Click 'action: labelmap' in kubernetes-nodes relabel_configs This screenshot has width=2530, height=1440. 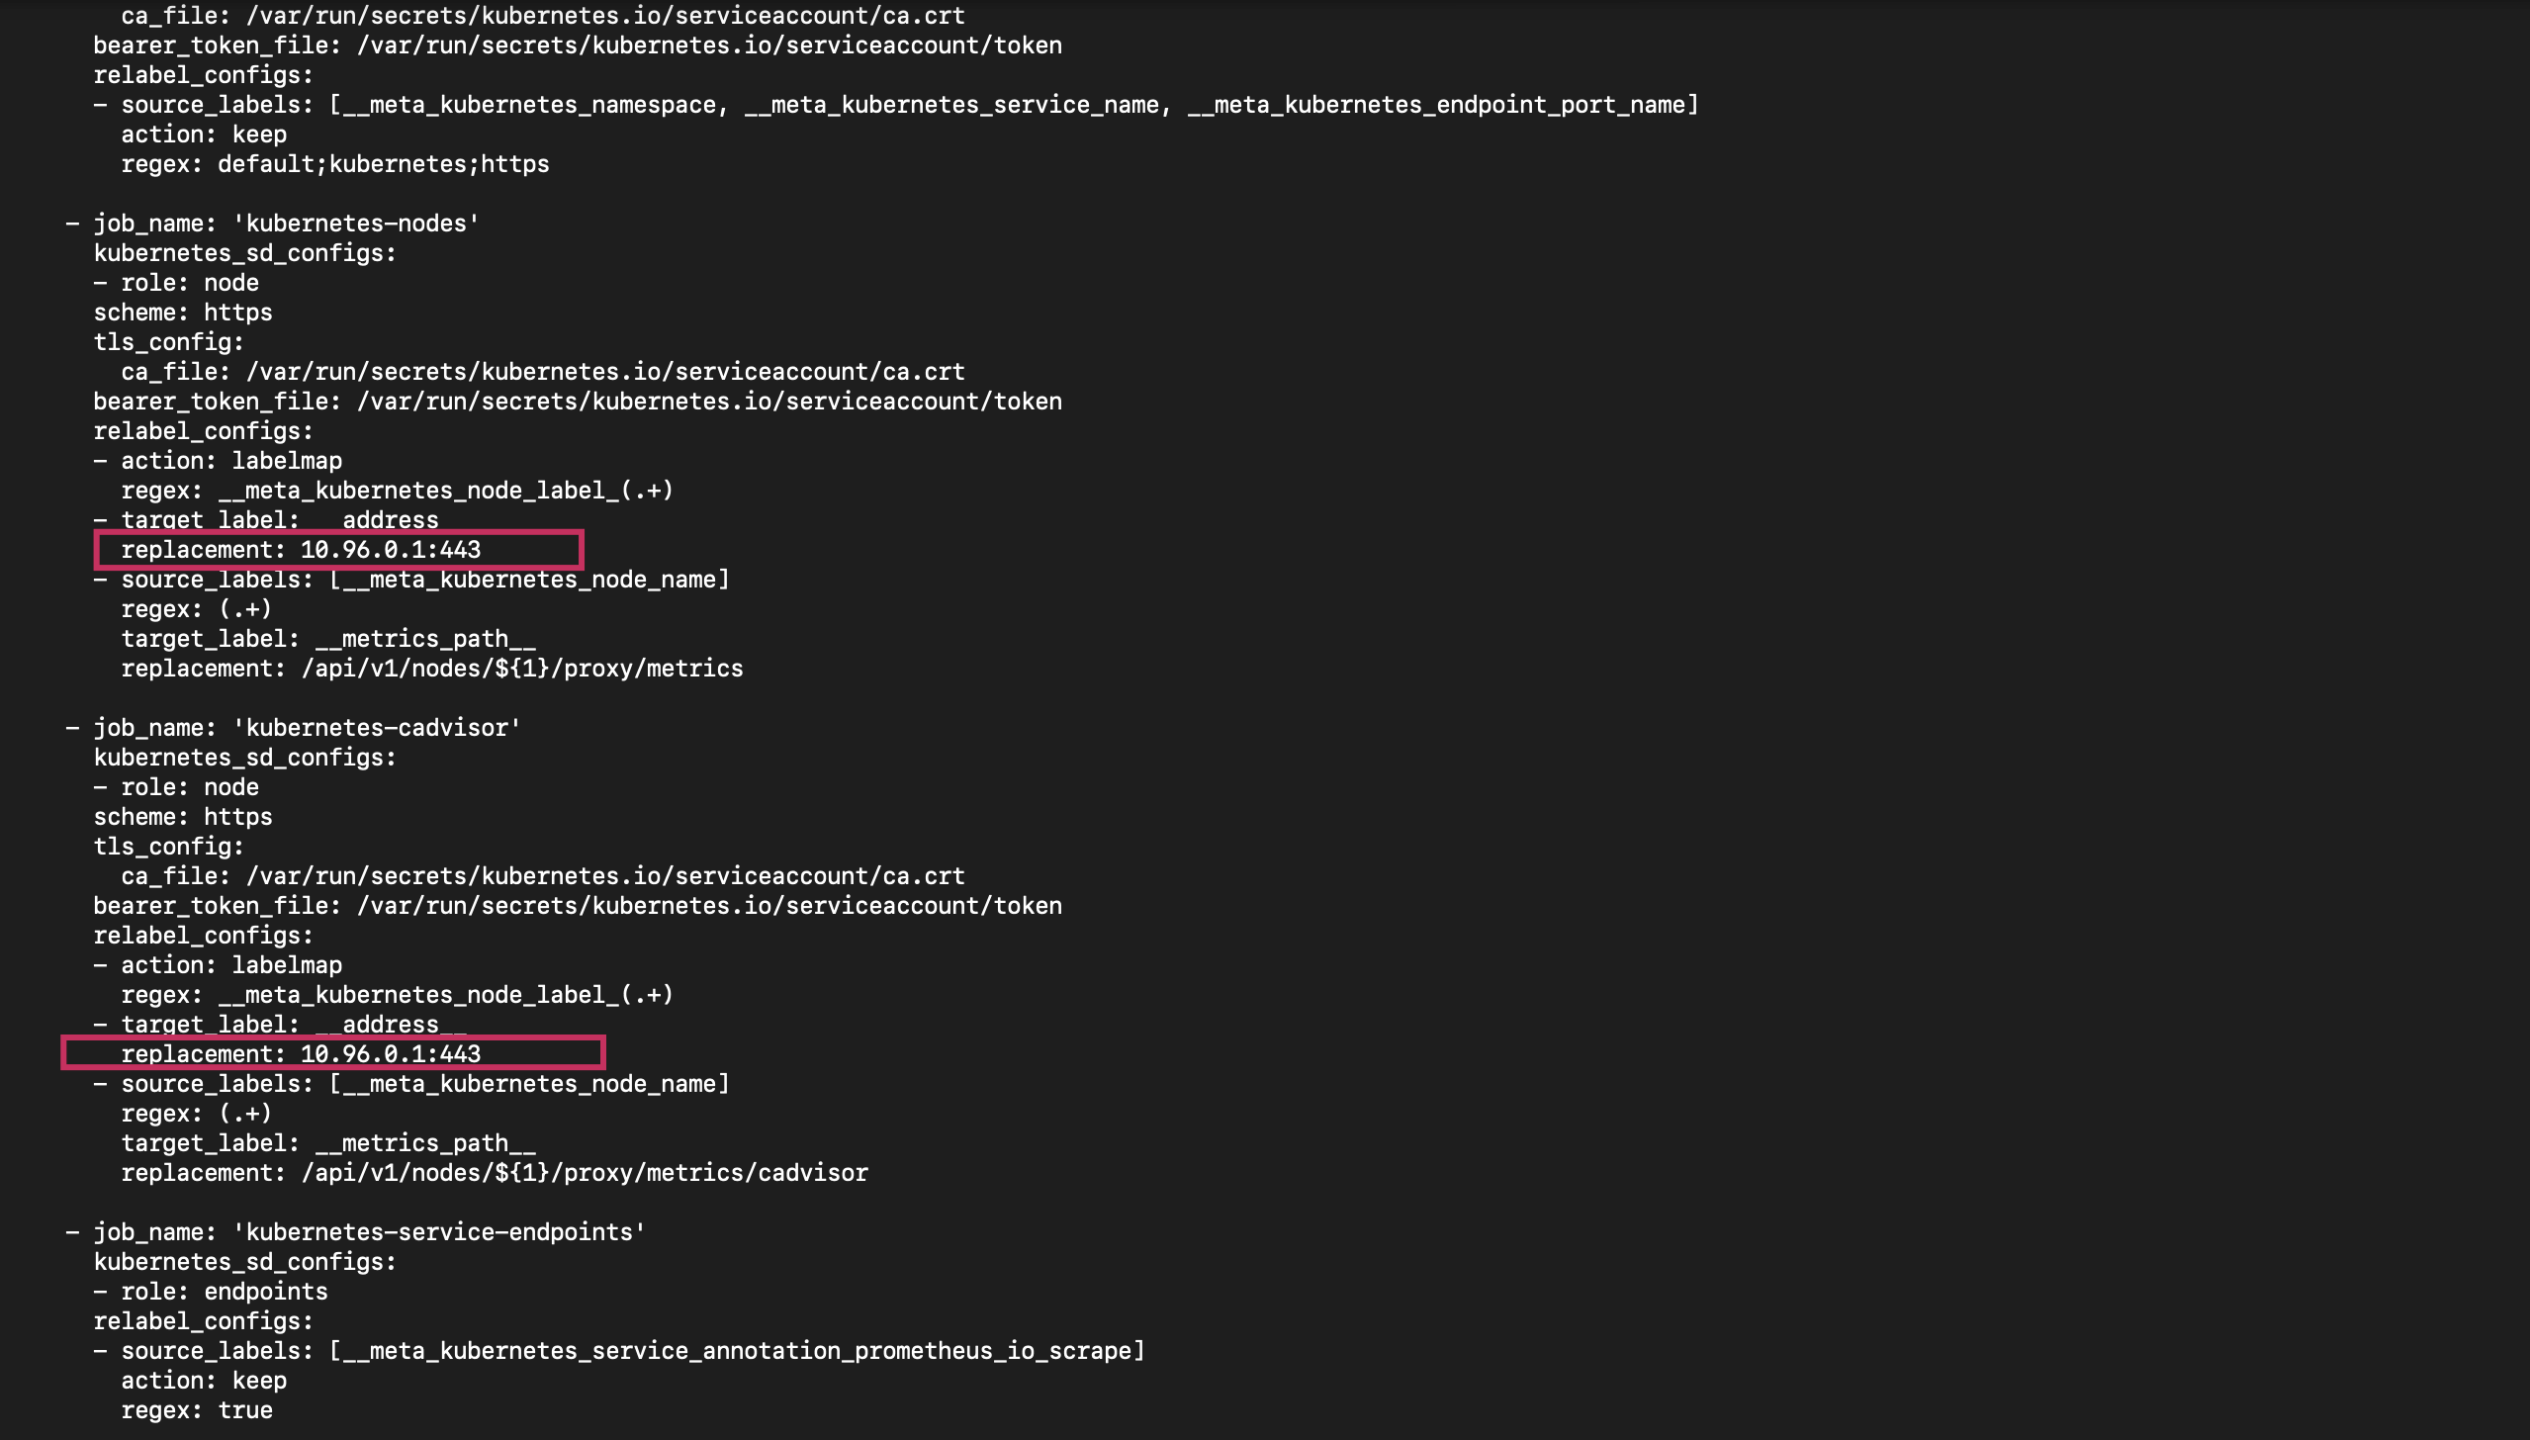[x=231, y=461]
